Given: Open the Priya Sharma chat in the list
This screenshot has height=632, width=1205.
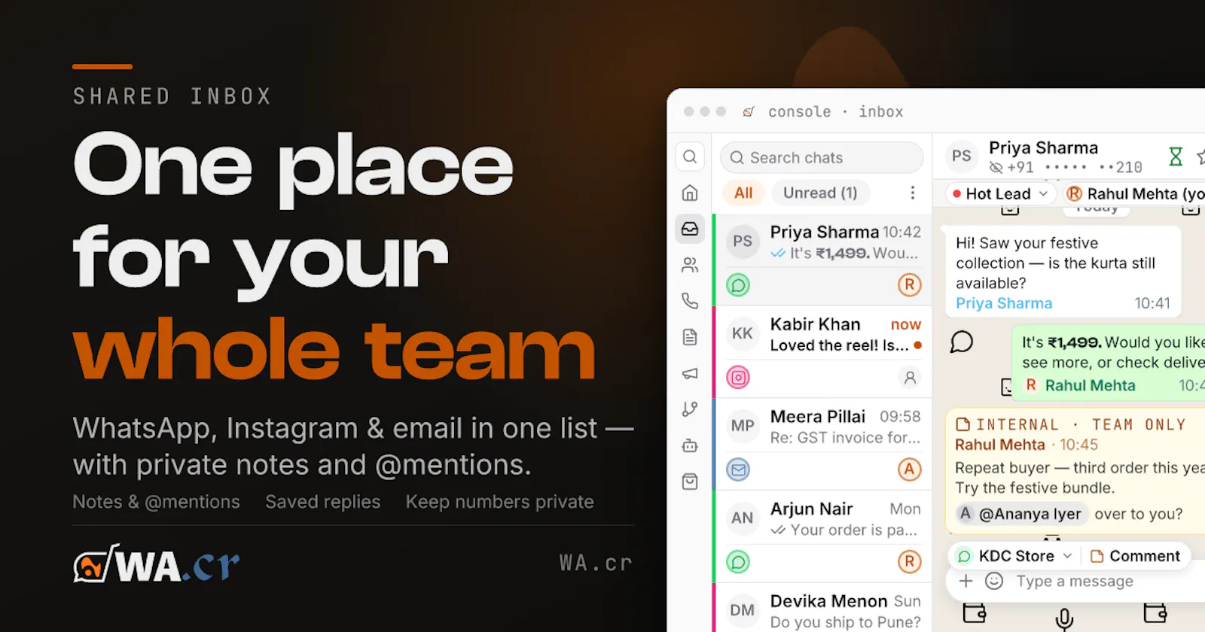Looking at the screenshot, I should pyautogui.click(x=823, y=260).
